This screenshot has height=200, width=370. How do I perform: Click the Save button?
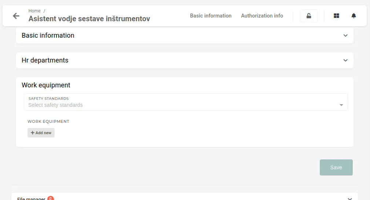336,167
